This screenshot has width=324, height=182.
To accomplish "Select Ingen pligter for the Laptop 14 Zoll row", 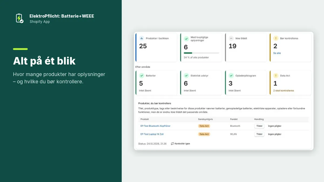I will pos(275,134).
